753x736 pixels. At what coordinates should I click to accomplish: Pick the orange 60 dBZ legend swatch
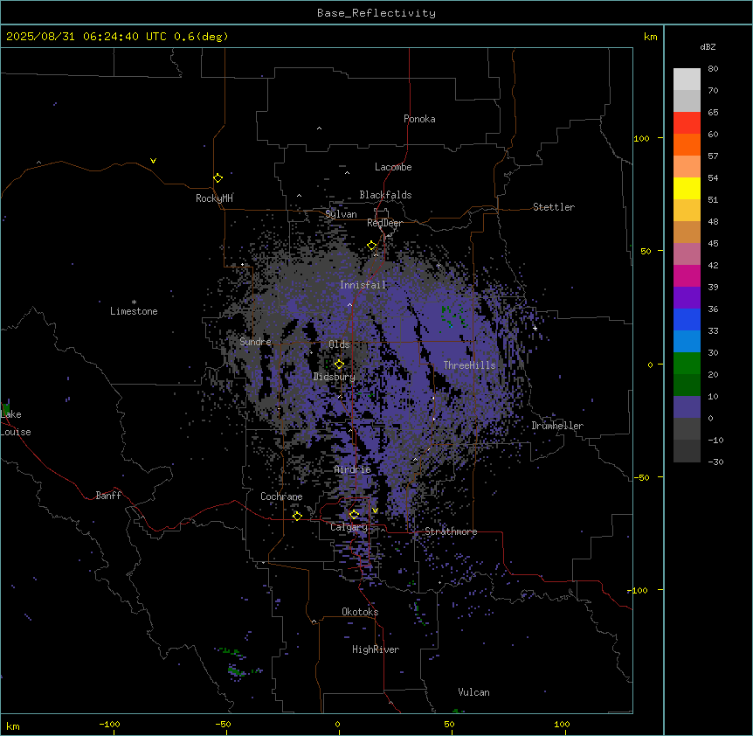point(687,144)
